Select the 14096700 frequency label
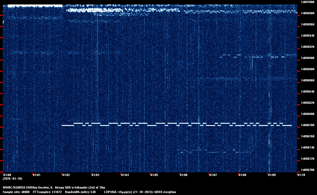The height and width of the screenshot is (195, 317). [x=307, y=170]
